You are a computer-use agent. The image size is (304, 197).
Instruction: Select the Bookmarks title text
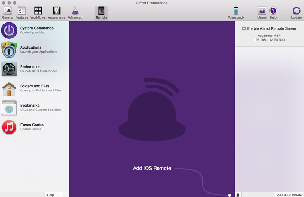pyautogui.click(x=30, y=106)
